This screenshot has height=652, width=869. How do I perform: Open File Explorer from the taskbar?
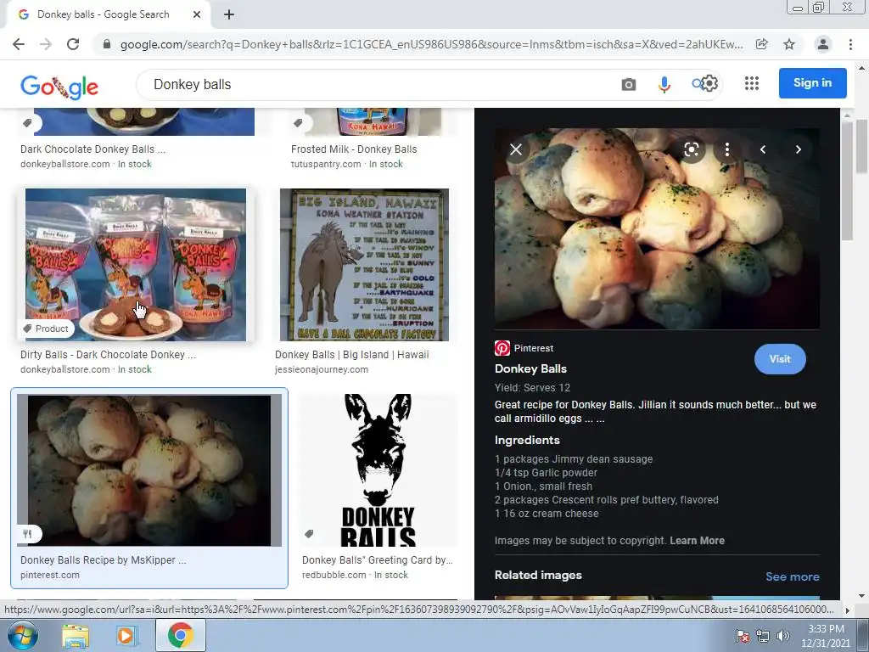(x=76, y=636)
